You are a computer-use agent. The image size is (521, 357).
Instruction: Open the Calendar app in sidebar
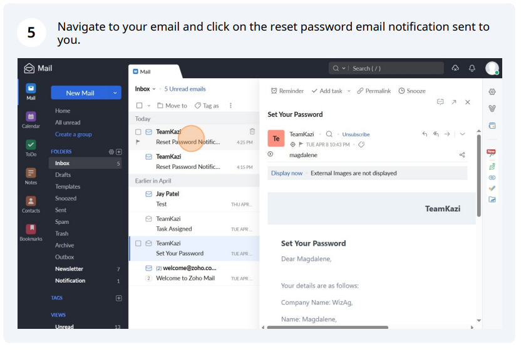tap(31, 120)
